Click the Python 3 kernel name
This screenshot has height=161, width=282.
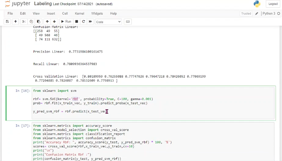pyautogui.click(x=269, y=13)
